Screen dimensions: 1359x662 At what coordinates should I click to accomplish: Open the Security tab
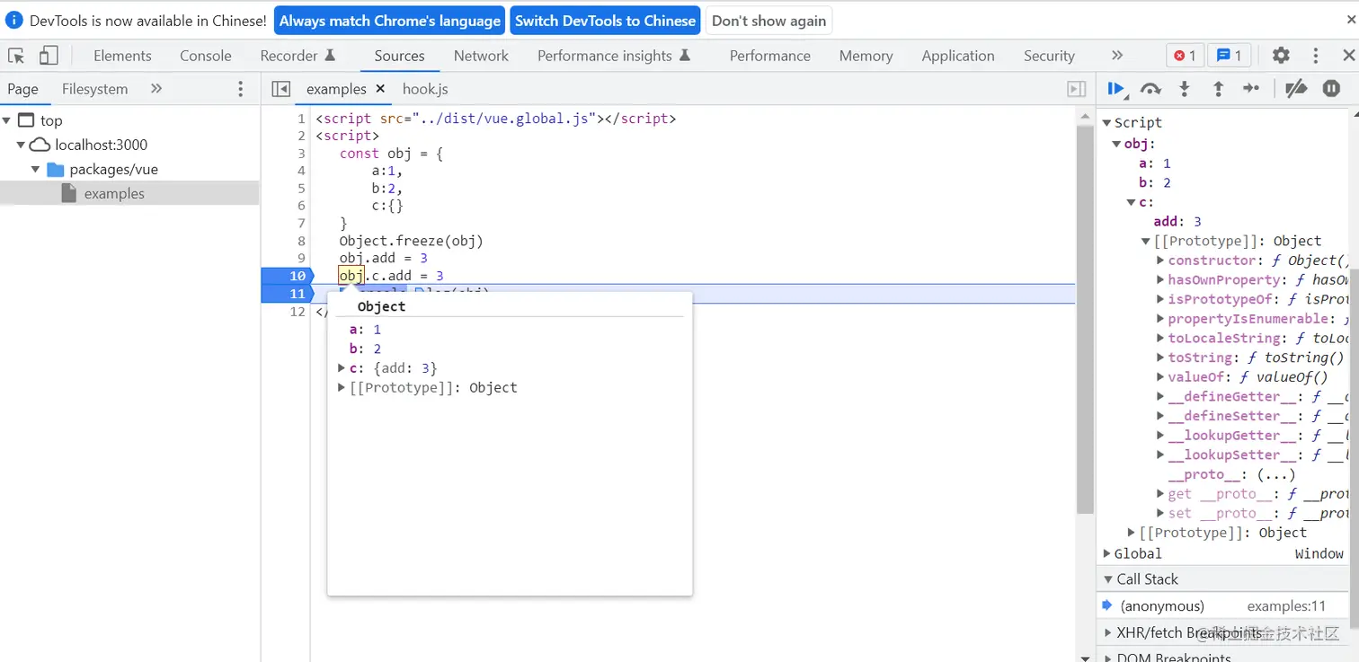pos(1049,56)
